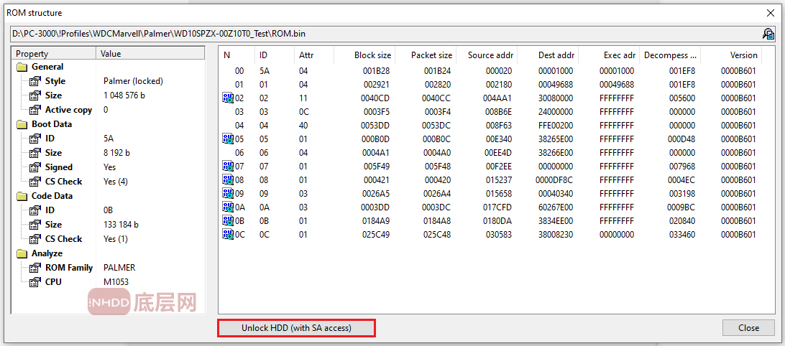Sort list by Attr column header
Screen dimensions: 785x346
tap(306, 55)
